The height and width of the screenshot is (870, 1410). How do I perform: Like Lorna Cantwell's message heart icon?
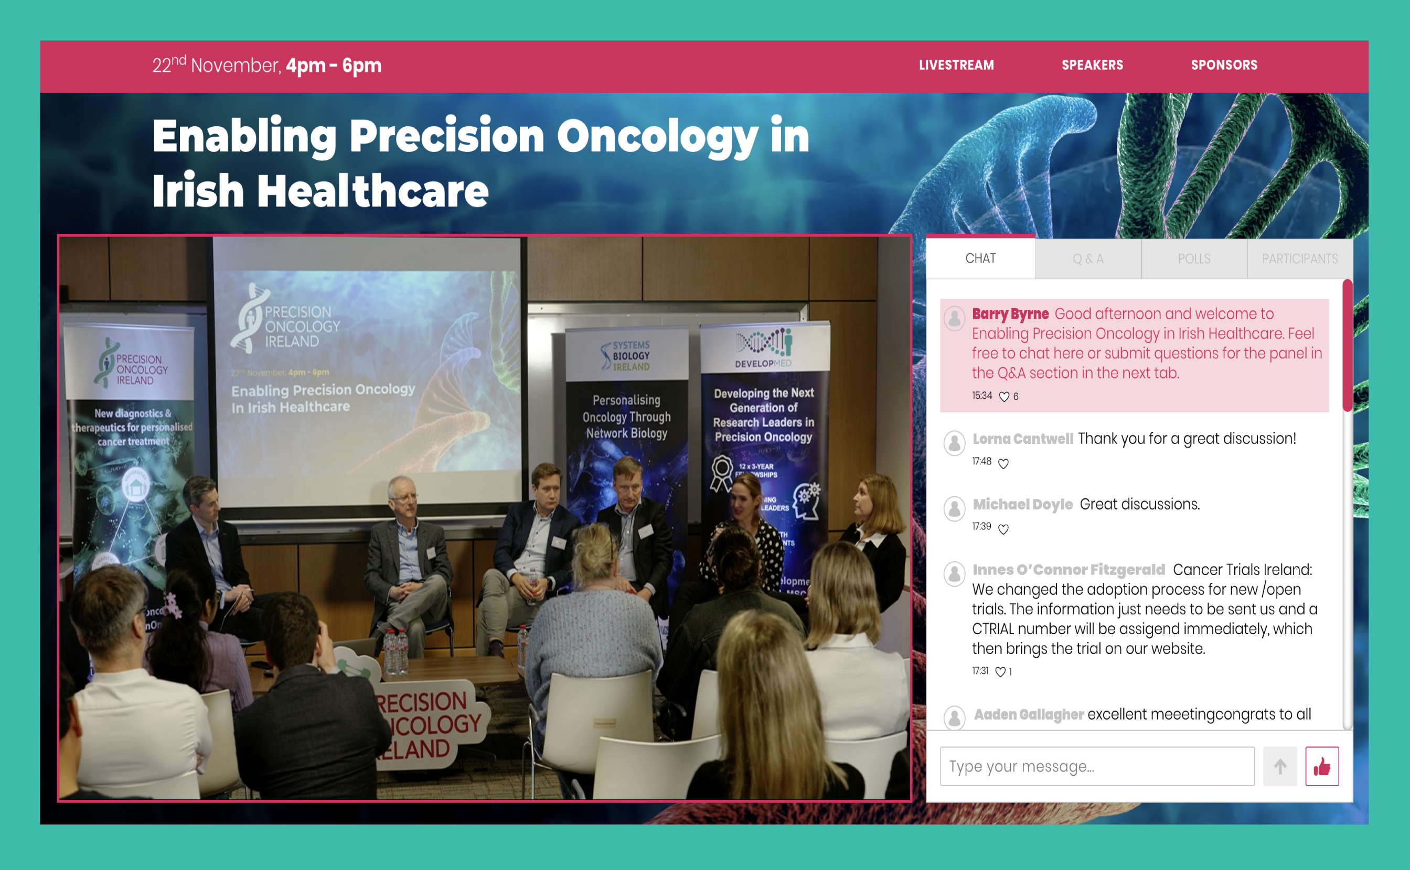1003,463
